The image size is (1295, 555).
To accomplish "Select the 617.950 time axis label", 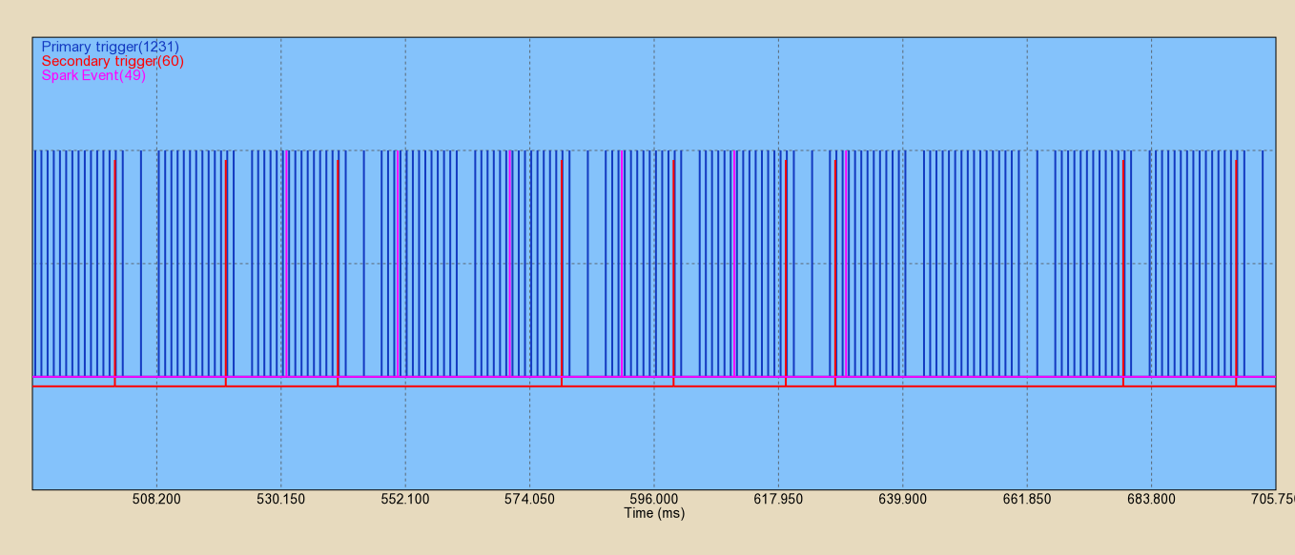I will (778, 499).
